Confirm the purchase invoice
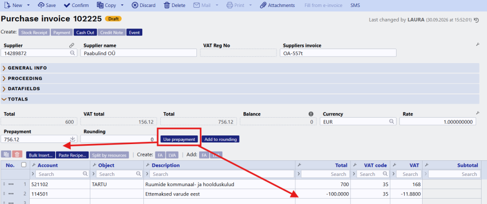Viewport: 487px width, 204px height. (76, 5)
